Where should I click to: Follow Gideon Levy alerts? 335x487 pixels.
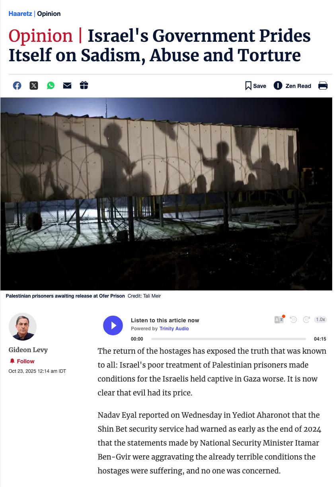pos(22,361)
